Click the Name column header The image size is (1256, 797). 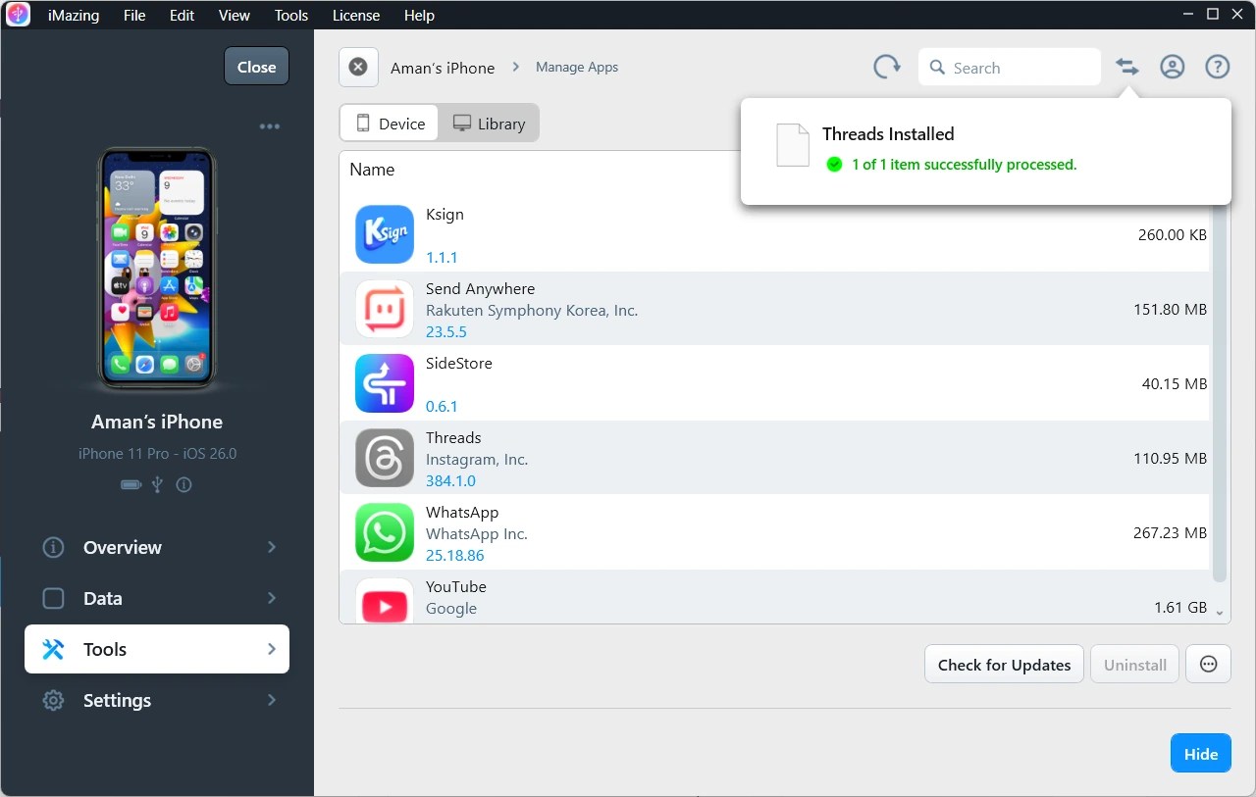pyautogui.click(x=372, y=170)
